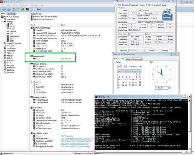
Task: Click the Adatbázis icon in the tree
Action: 5,70
